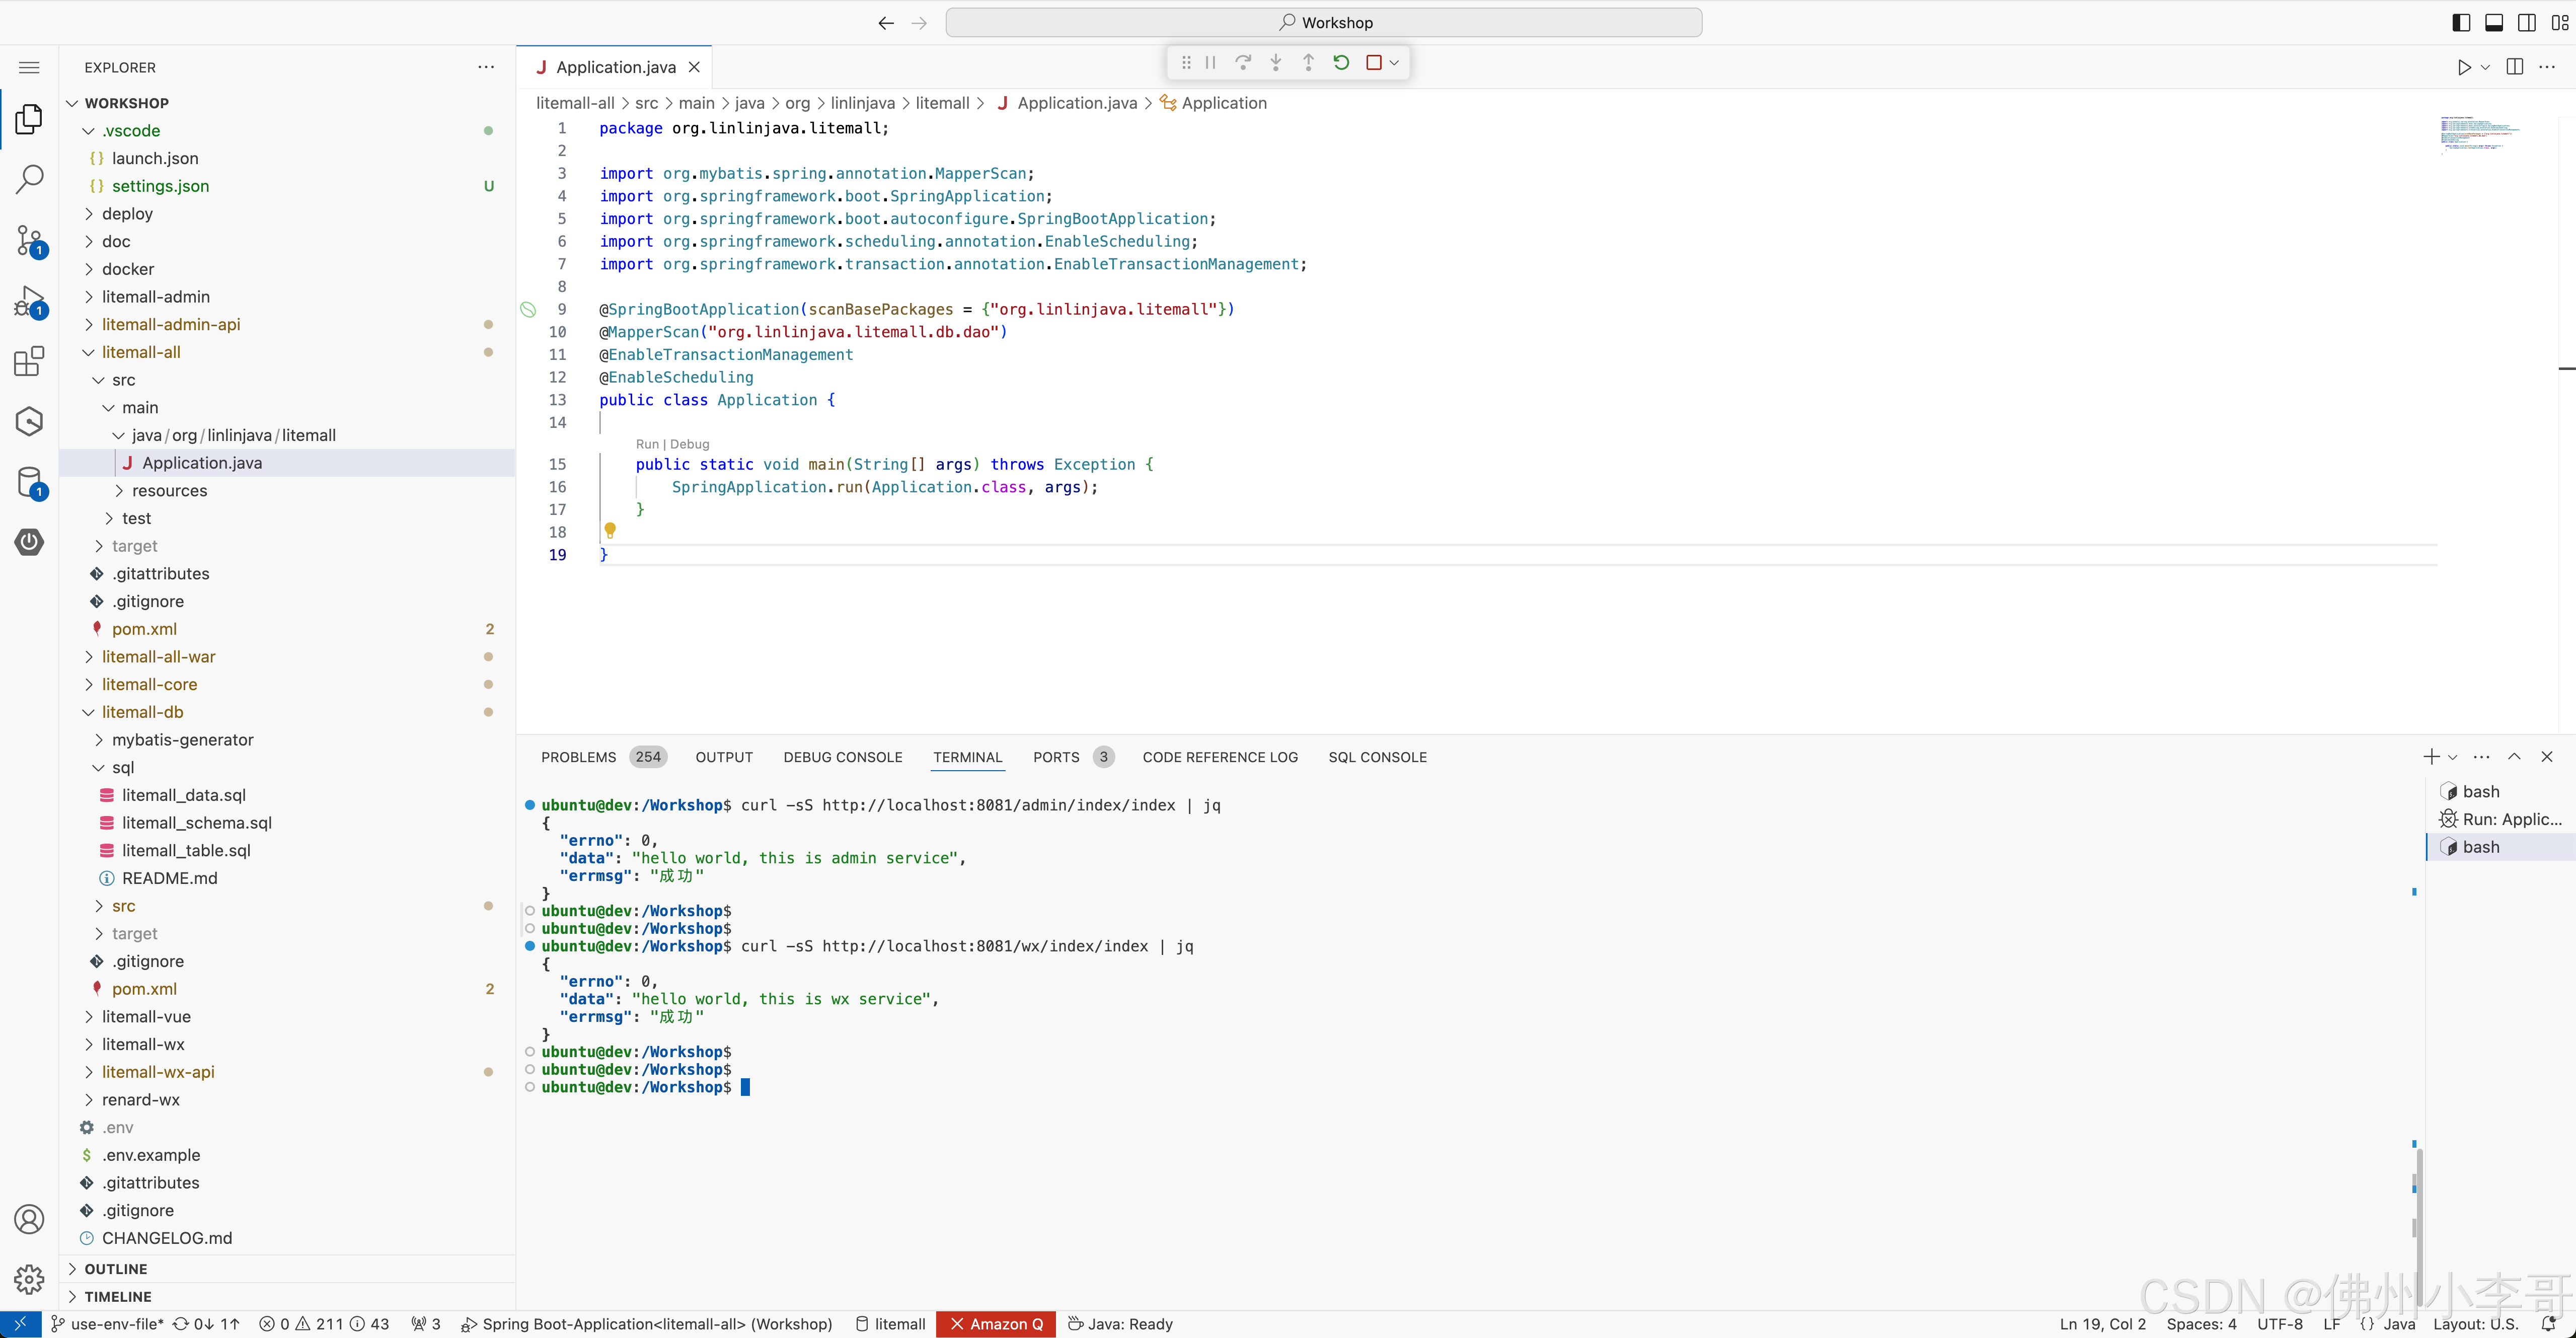This screenshot has width=2576, height=1338.
Task: Open the Source Control view
Action: tap(29, 240)
